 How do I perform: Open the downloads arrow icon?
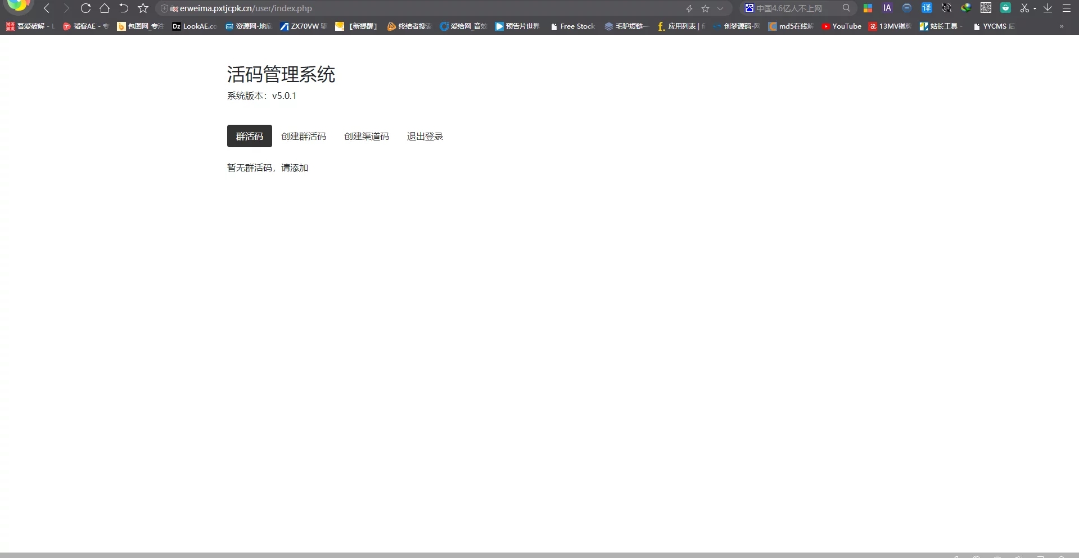click(x=1048, y=8)
